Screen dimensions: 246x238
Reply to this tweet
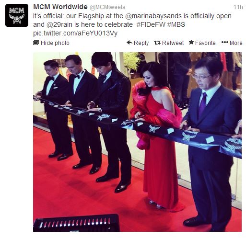point(138,43)
